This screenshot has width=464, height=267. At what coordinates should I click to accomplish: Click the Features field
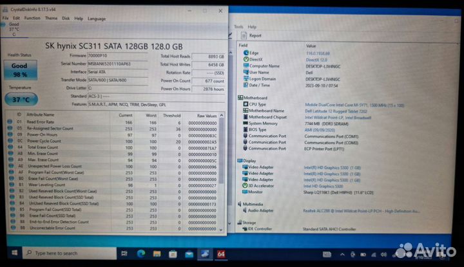coord(156,105)
